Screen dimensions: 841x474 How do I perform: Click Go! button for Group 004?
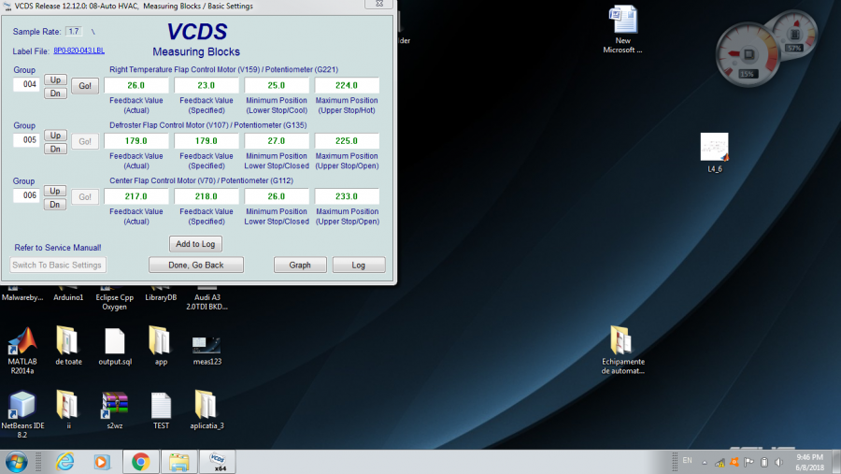tap(85, 86)
